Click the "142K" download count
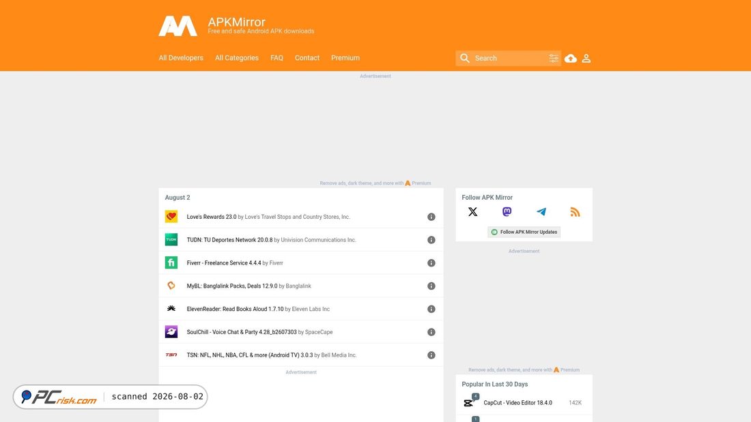Image resolution: width=751 pixels, height=422 pixels. tap(576, 403)
